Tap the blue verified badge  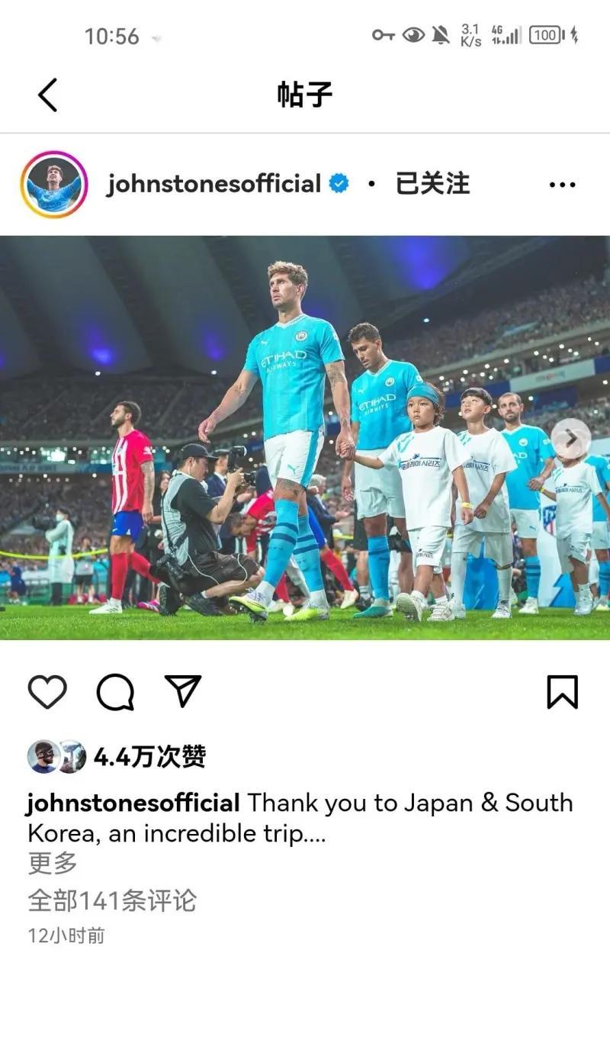click(x=339, y=184)
